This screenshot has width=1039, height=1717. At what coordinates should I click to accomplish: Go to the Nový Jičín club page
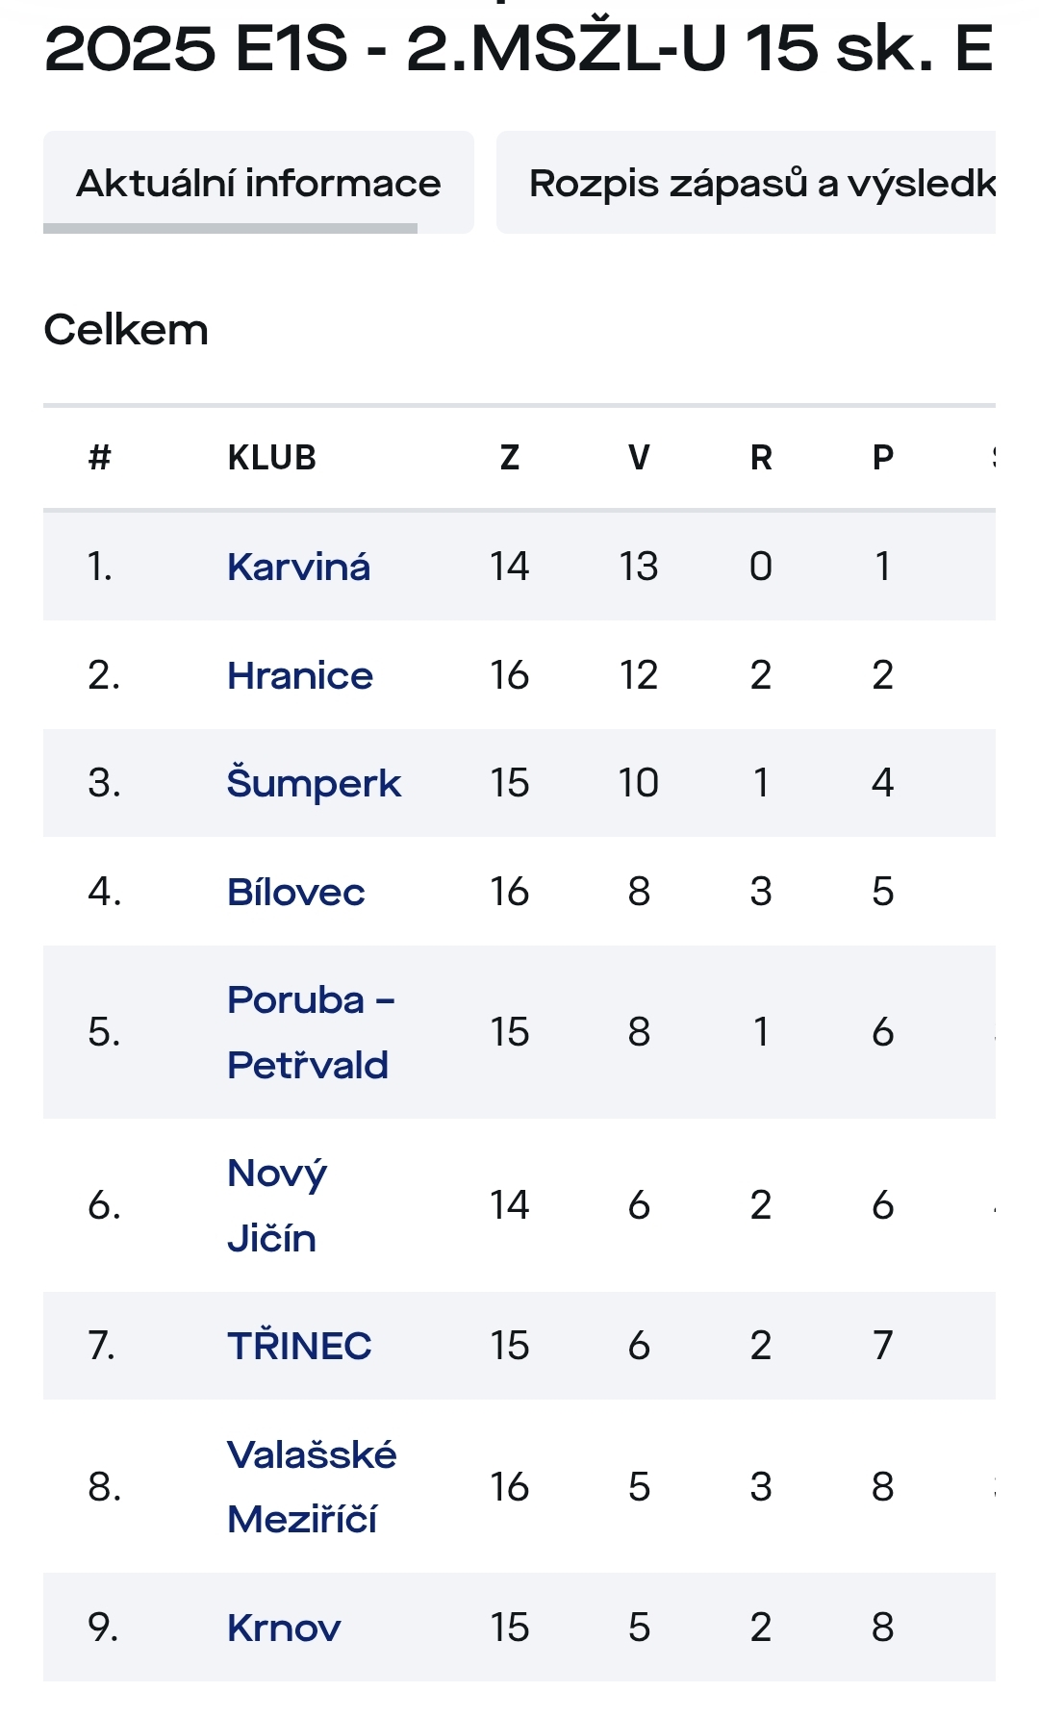pyautogui.click(x=276, y=1205)
